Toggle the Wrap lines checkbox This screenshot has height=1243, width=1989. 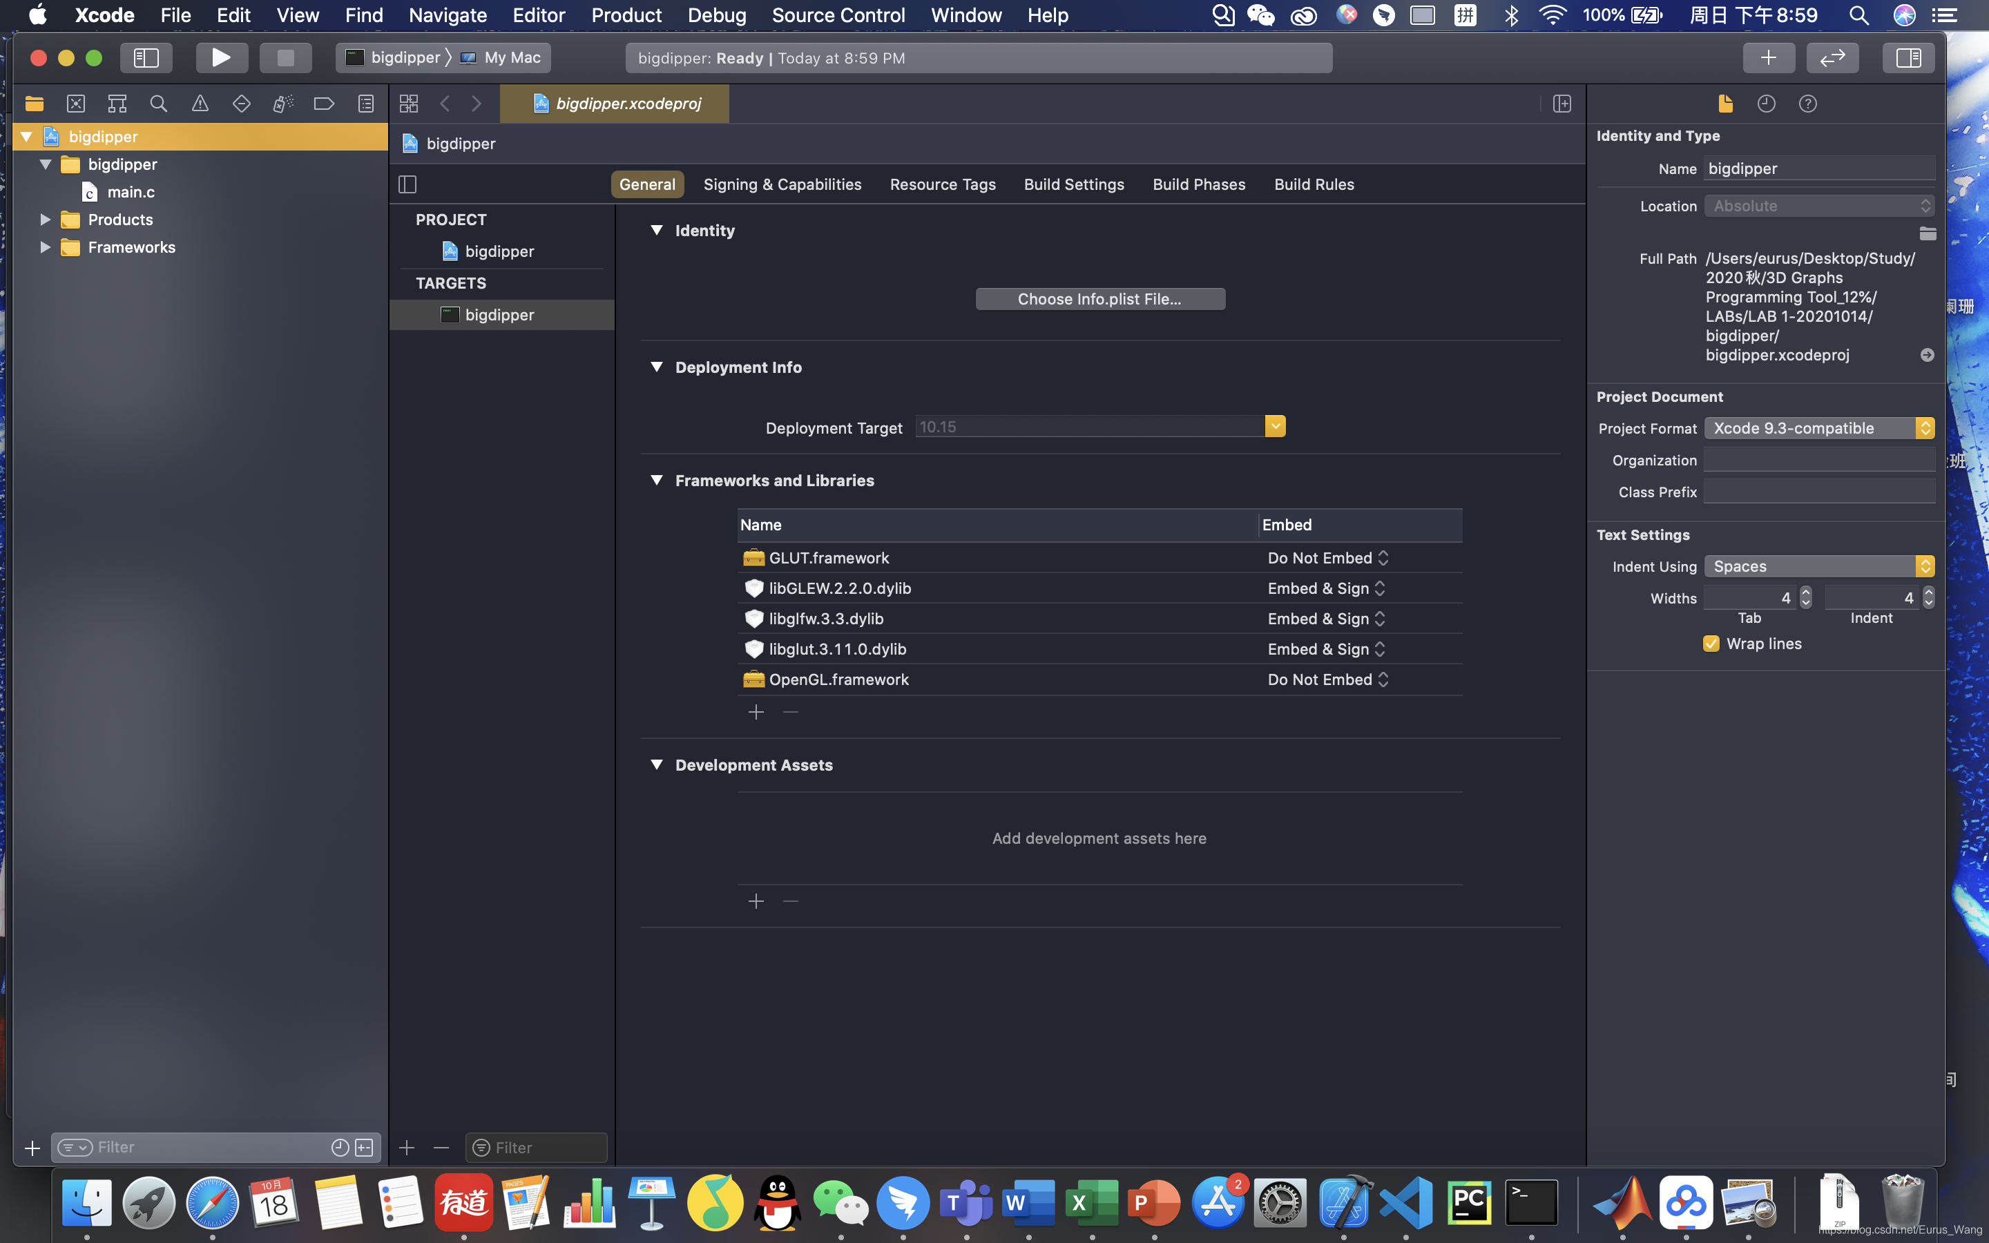coord(1711,644)
